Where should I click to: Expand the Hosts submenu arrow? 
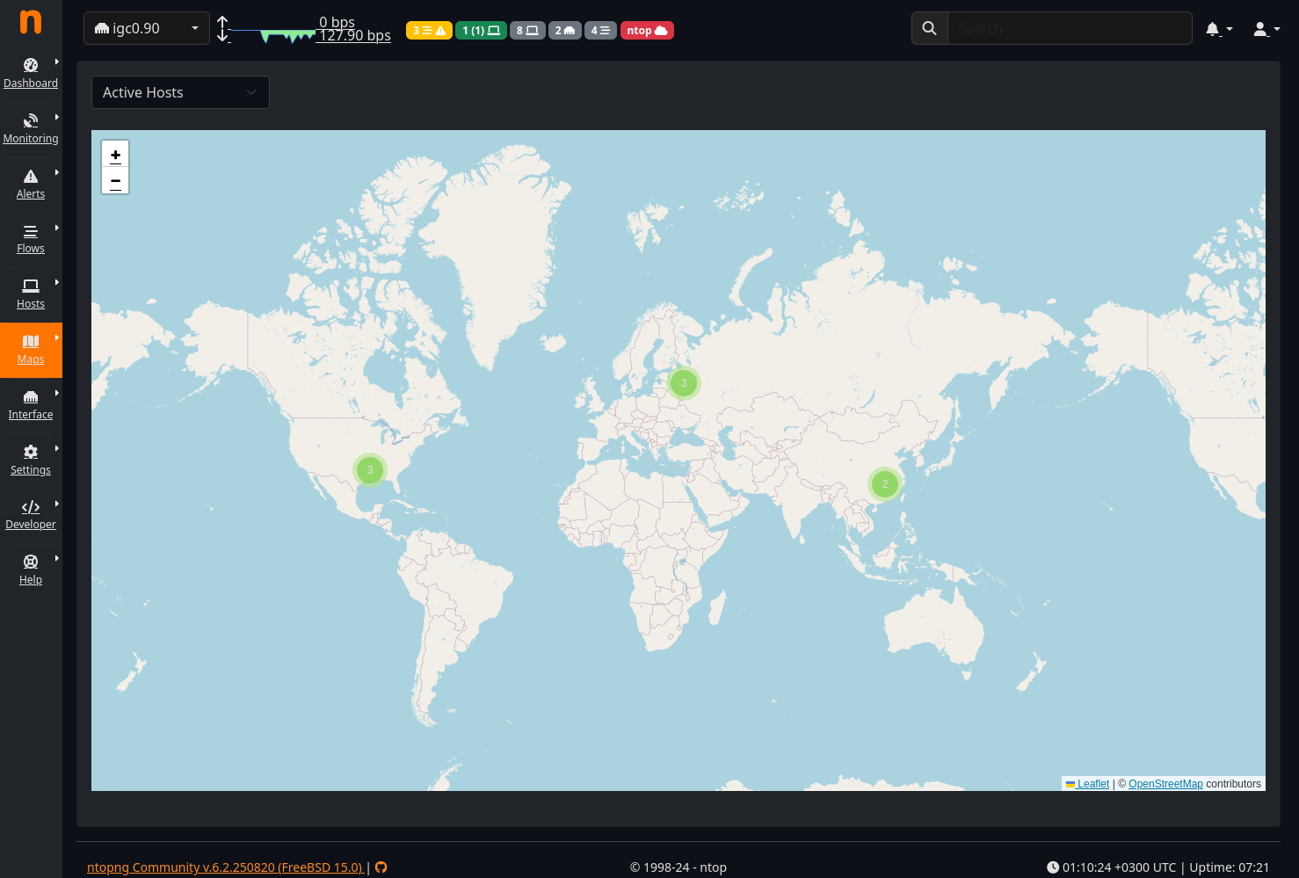[57, 282]
